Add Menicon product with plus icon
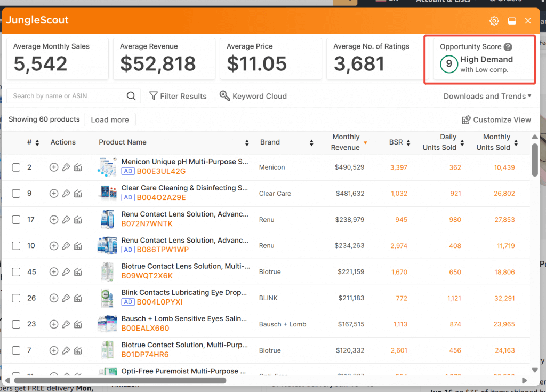The width and height of the screenshot is (546, 392). click(54, 167)
